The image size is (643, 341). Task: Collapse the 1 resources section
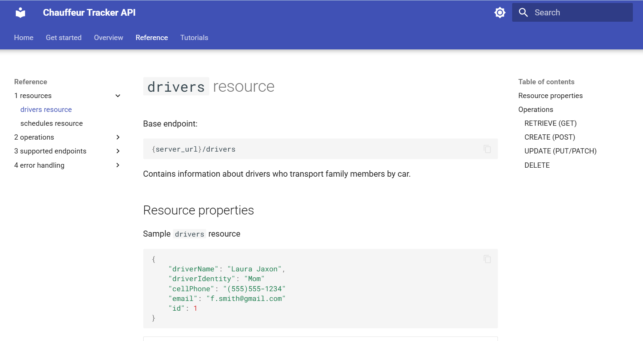(x=118, y=96)
